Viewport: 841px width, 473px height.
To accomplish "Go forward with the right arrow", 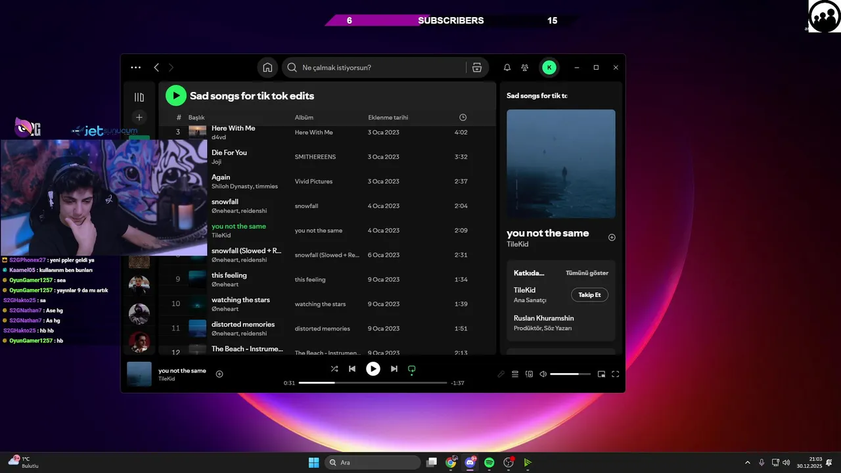I will tap(171, 67).
